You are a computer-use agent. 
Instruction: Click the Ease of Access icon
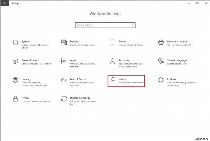64,80
